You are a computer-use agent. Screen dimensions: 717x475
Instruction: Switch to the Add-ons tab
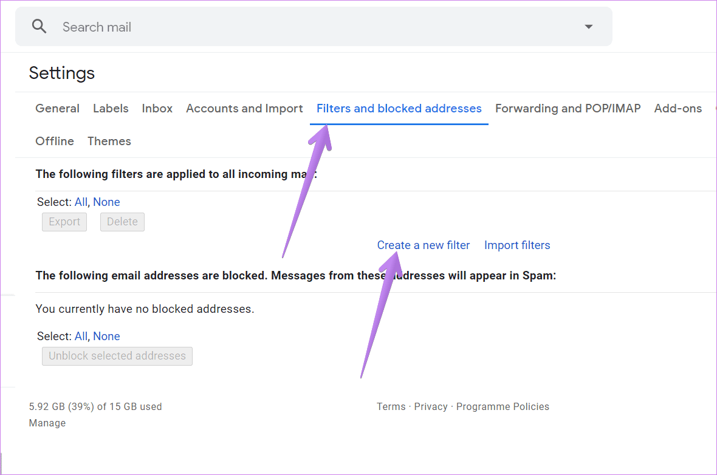click(x=678, y=109)
